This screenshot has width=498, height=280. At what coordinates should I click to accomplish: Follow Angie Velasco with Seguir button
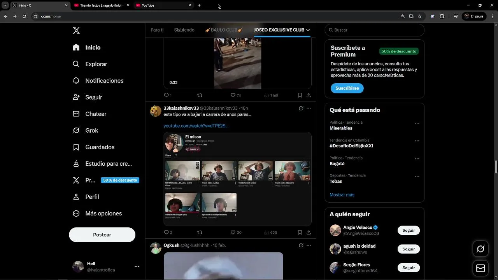pyautogui.click(x=409, y=230)
